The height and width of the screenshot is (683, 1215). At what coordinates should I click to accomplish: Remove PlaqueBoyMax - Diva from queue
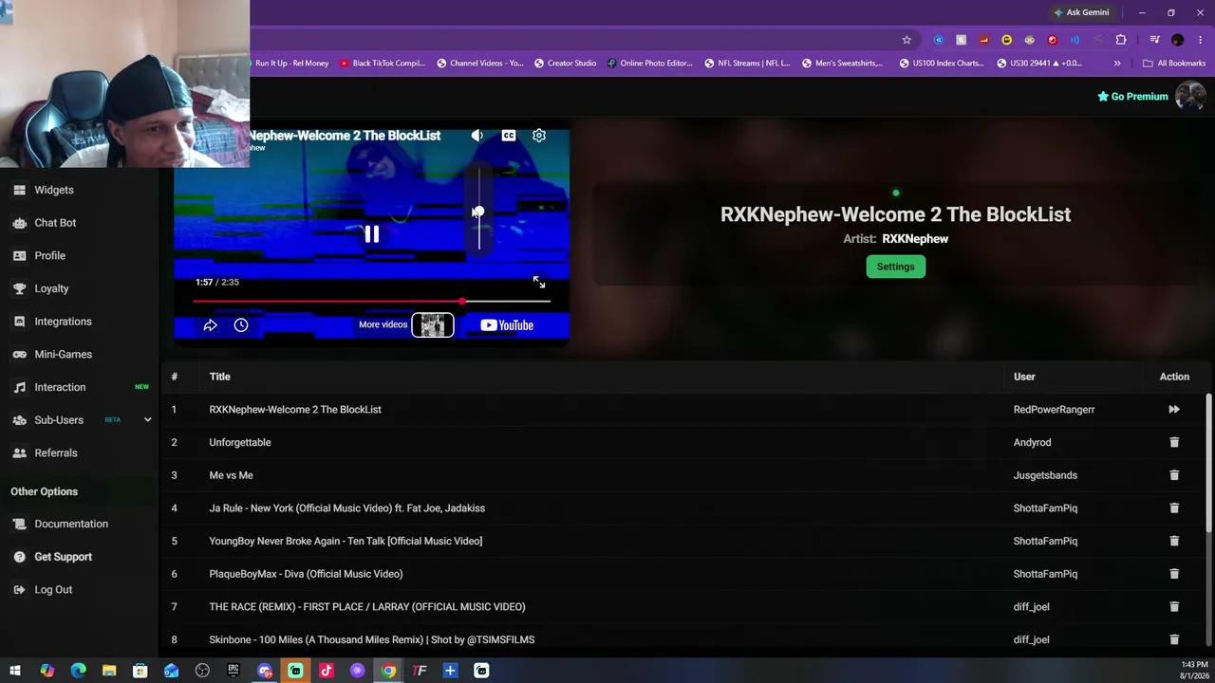[1174, 574]
